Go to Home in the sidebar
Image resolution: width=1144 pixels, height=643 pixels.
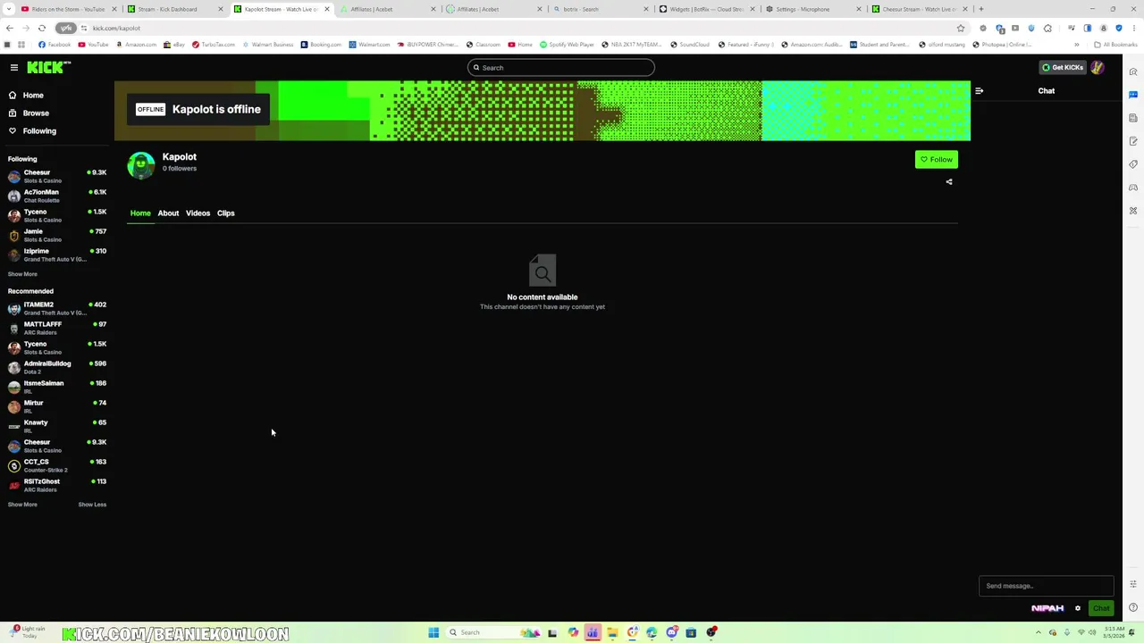[x=33, y=96]
